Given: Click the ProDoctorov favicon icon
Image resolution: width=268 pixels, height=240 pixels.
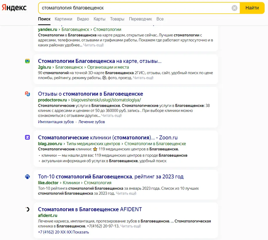Looking at the screenshot, I should pos(27,94).
